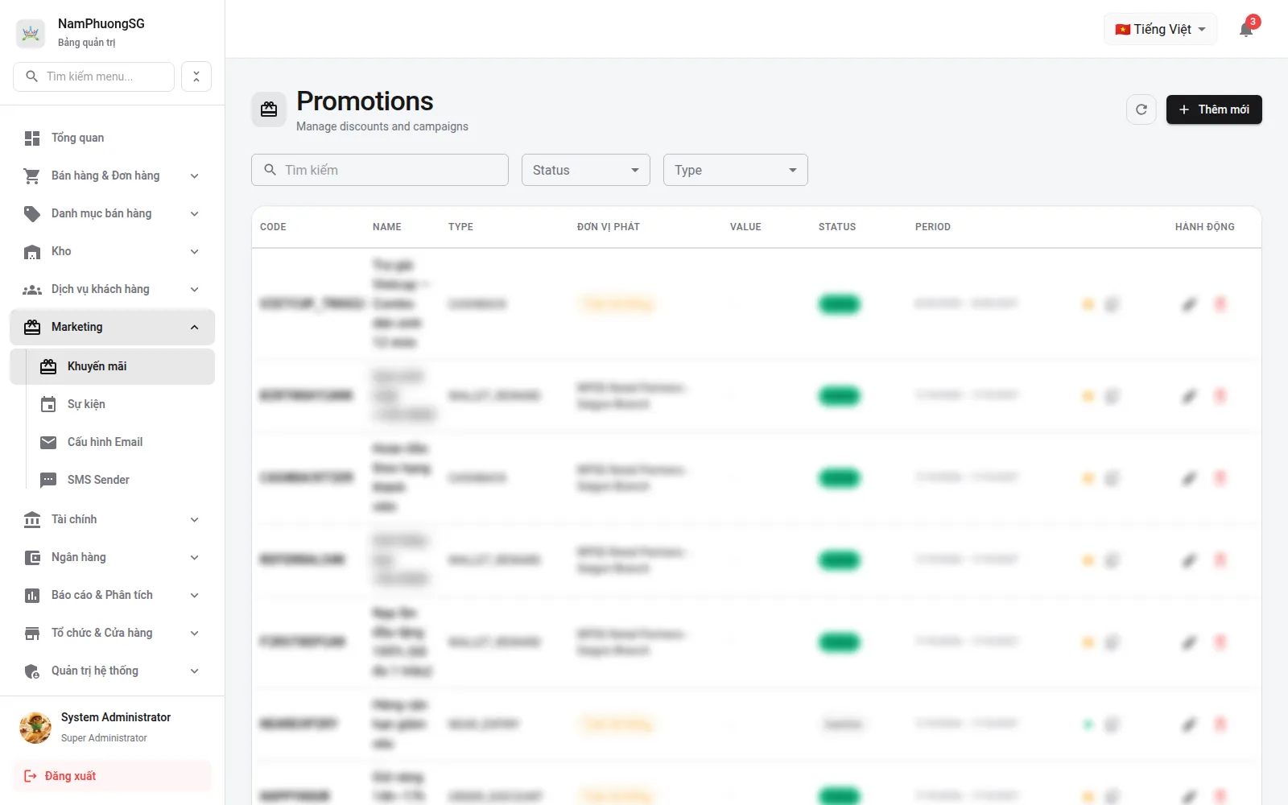This screenshot has width=1288, height=805.
Task: Open the Status filter dropdown
Action: click(x=585, y=170)
